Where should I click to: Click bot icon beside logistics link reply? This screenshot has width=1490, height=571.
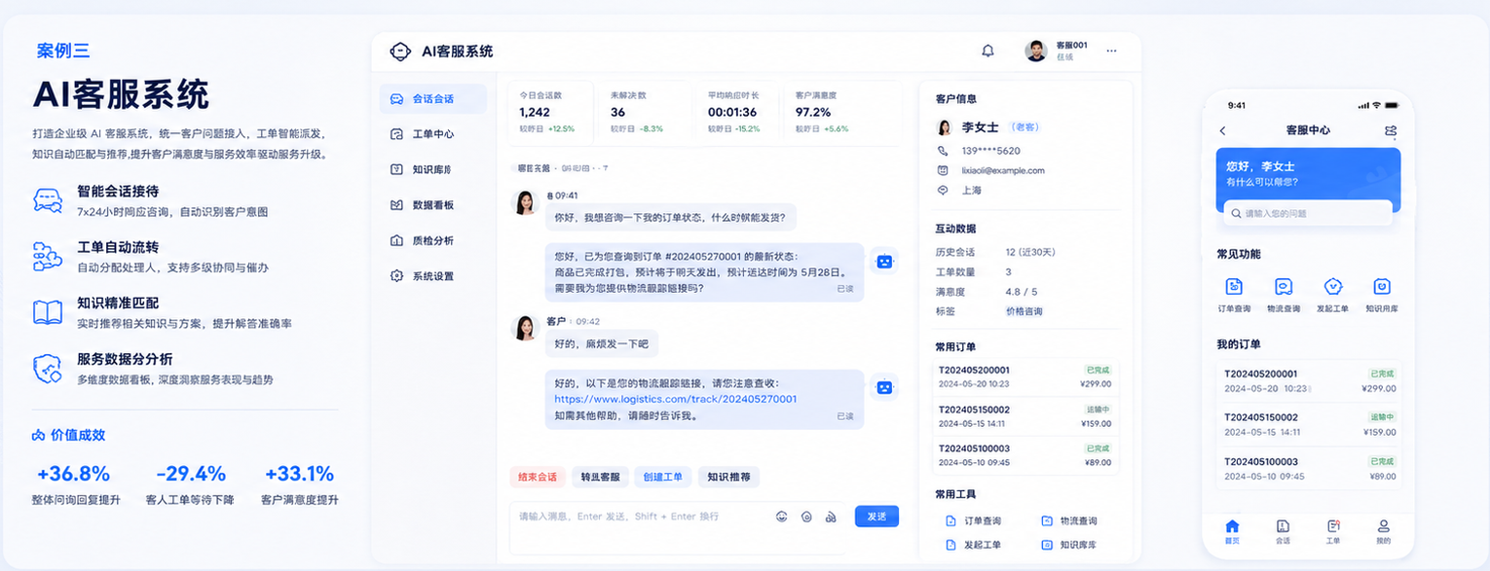[883, 386]
